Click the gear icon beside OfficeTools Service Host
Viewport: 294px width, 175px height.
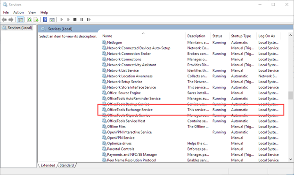pyautogui.click(x=104, y=121)
